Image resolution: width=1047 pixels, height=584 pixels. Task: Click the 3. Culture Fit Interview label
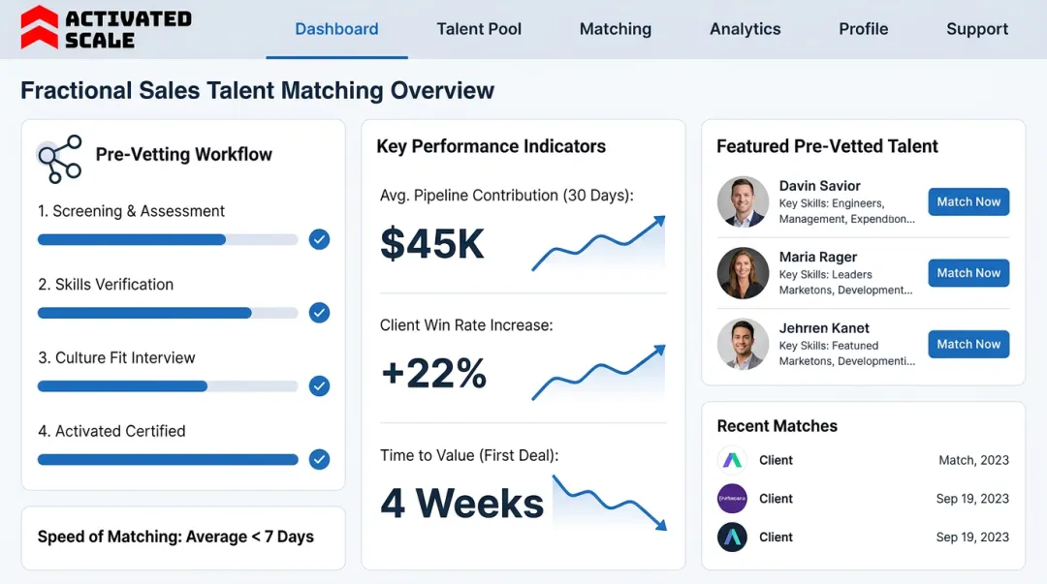coord(116,357)
